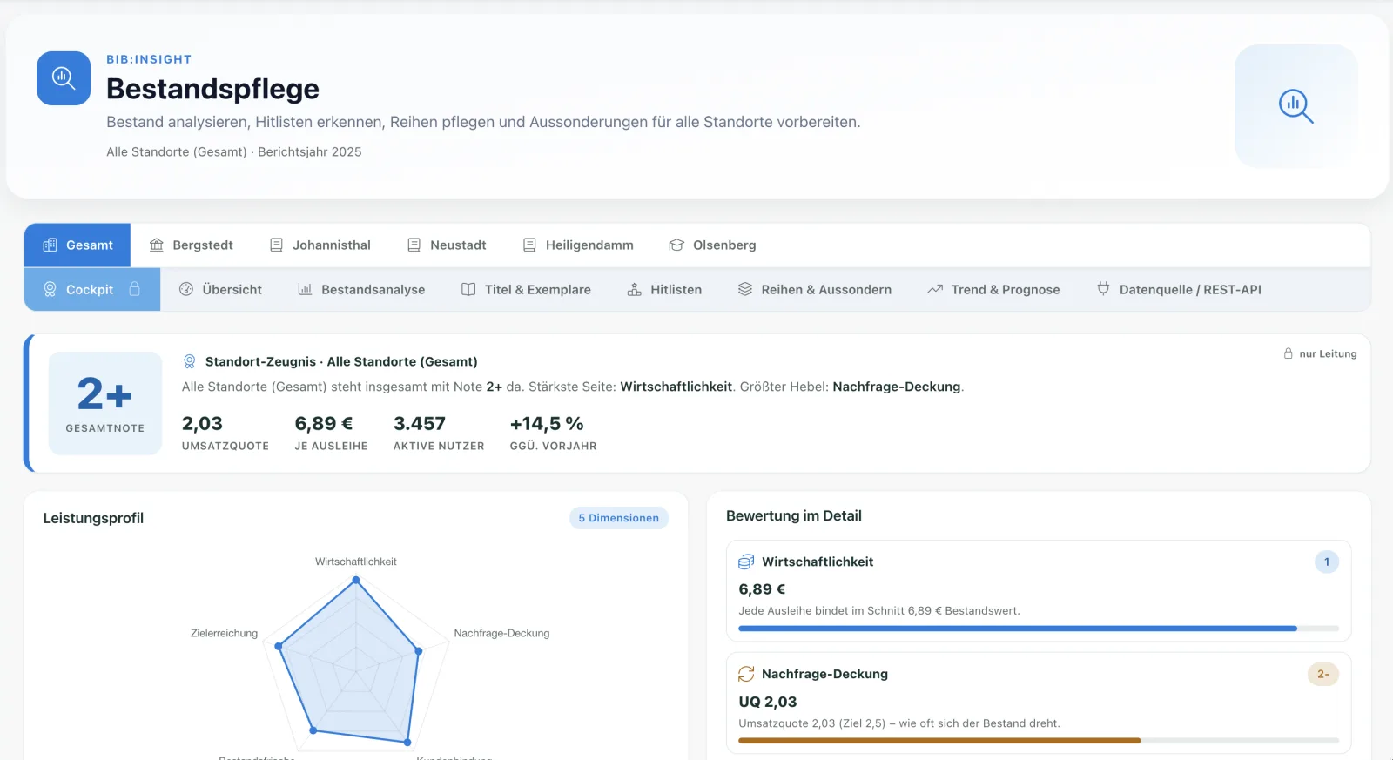Click the 5 Dimensionen badge
The height and width of the screenshot is (760, 1393).
pos(619,518)
